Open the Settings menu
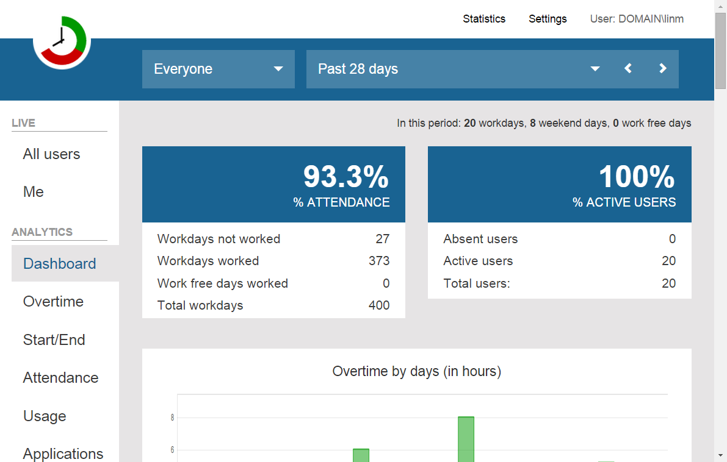The width and height of the screenshot is (727, 462). pos(547,19)
